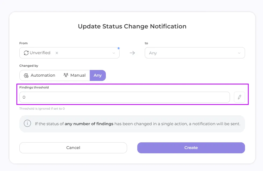Click the Unverified value in From field

(x=40, y=53)
